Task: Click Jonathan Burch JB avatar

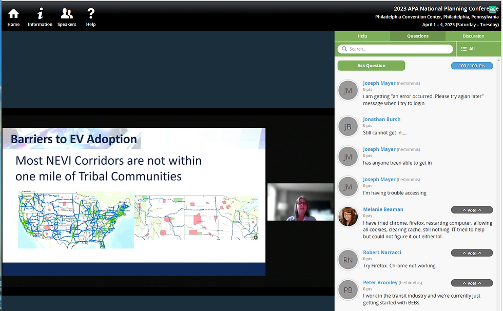Action: (x=348, y=127)
